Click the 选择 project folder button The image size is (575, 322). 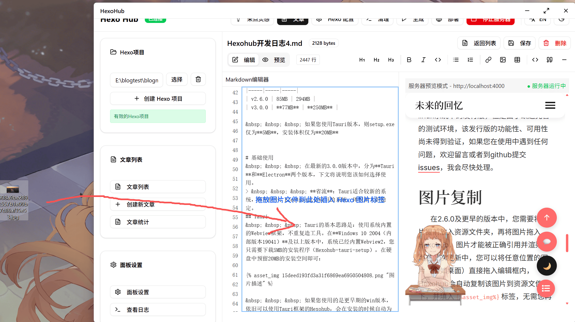[x=177, y=79]
